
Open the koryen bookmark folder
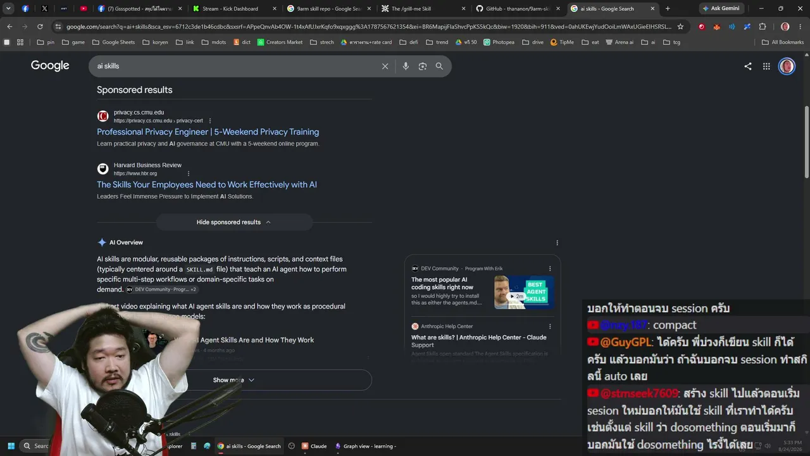[x=156, y=42]
